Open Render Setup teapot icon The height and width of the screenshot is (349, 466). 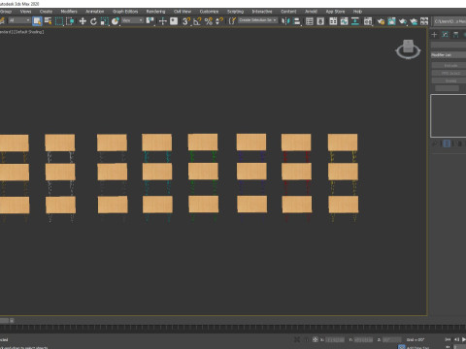point(381,21)
